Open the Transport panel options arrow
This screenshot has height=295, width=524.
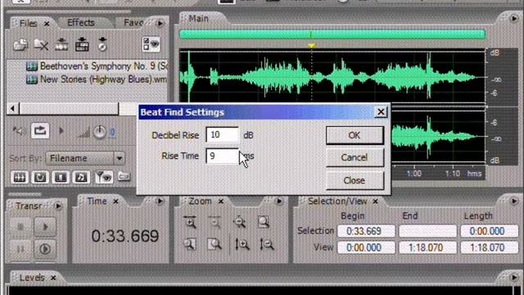58,206
